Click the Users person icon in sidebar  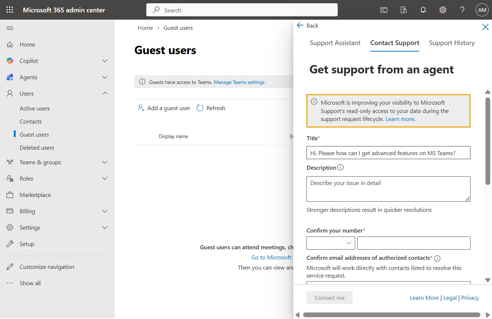point(10,93)
